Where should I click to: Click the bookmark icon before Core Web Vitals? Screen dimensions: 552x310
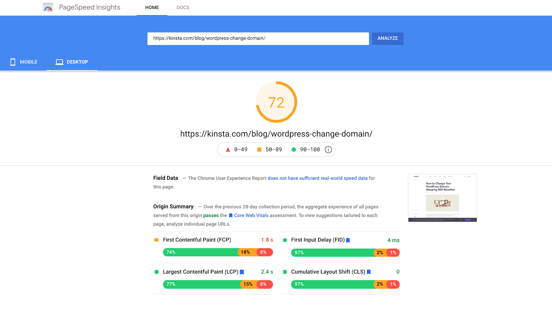(x=231, y=216)
